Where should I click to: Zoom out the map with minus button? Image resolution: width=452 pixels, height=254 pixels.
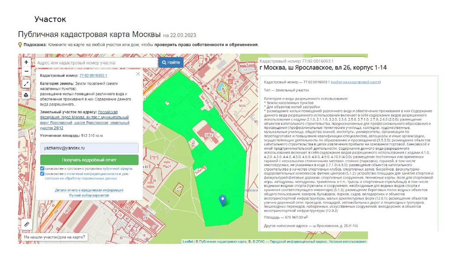(26, 71)
